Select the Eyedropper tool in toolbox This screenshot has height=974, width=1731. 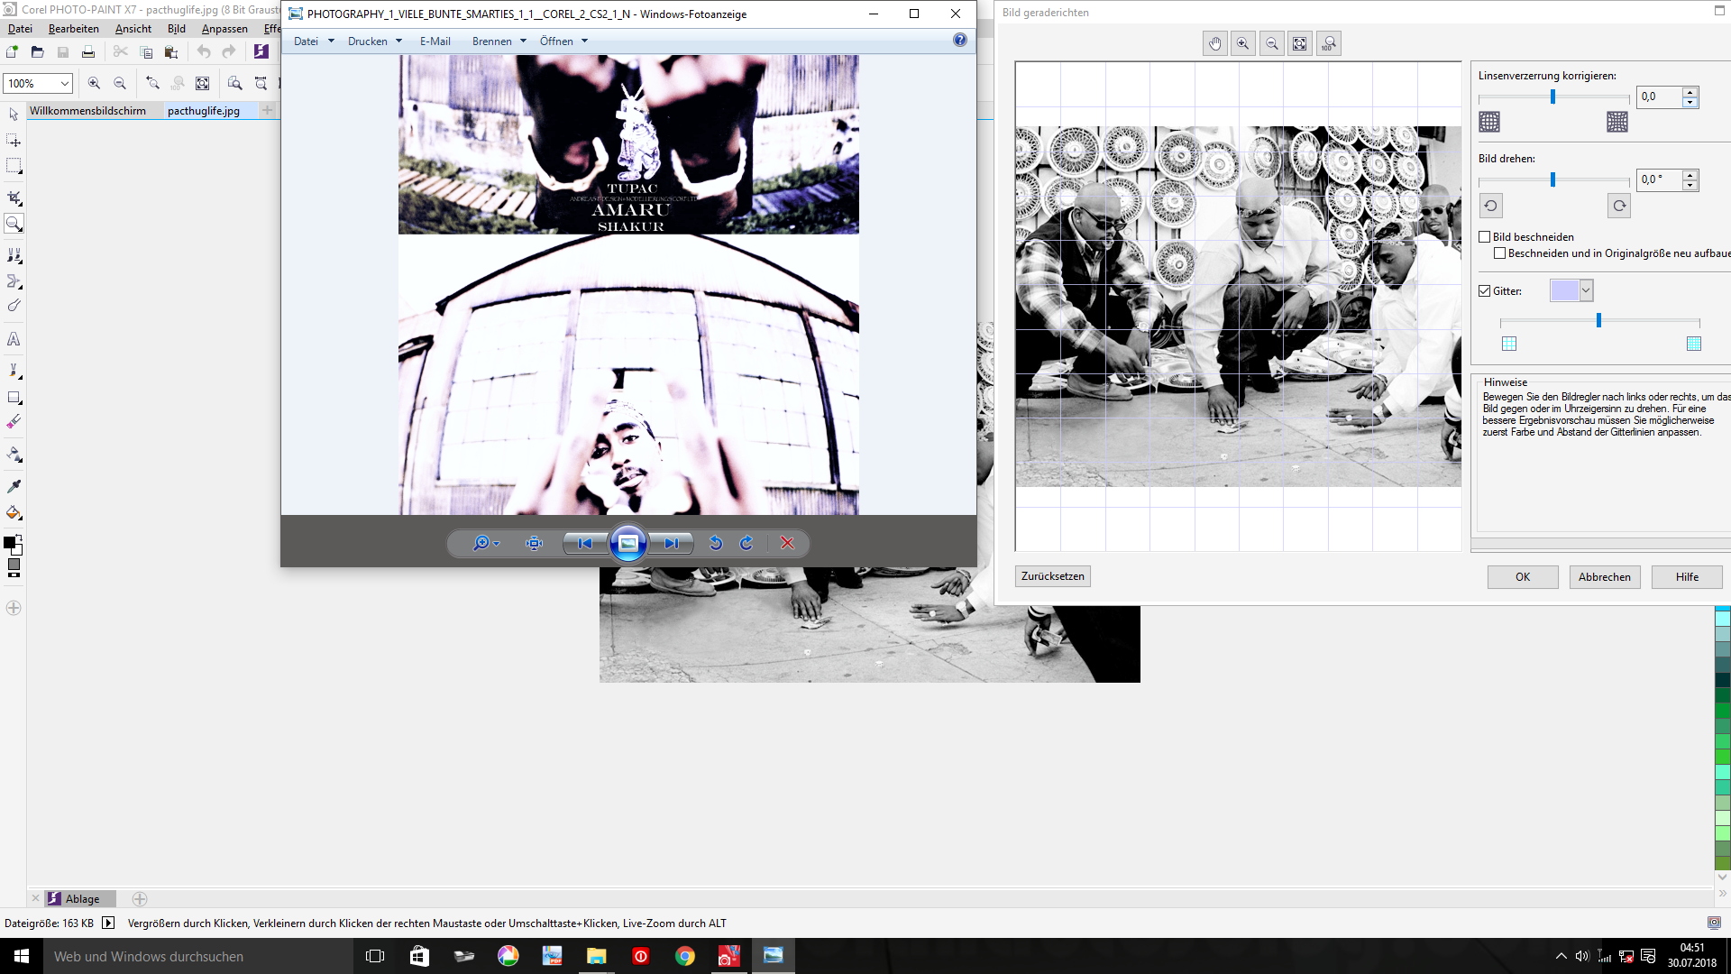click(14, 486)
